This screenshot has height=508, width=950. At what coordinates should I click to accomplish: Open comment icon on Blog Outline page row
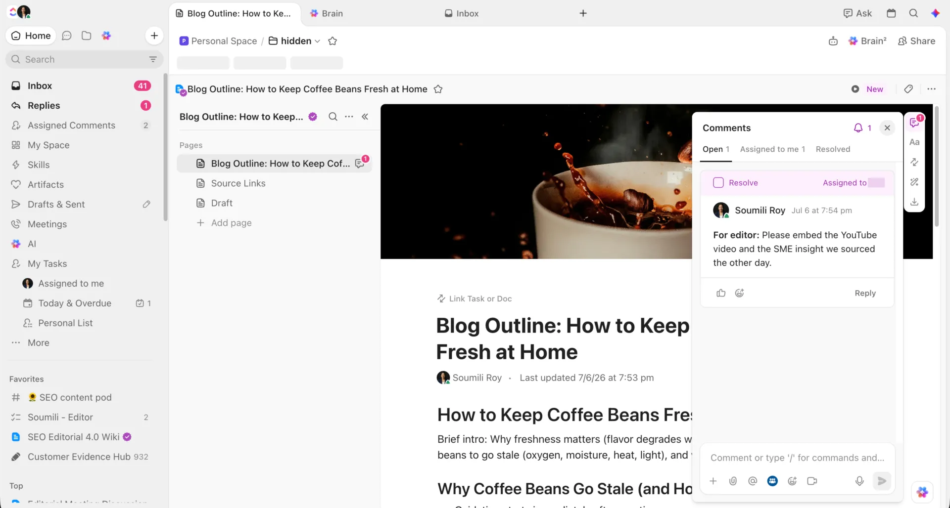pos(360,164)
